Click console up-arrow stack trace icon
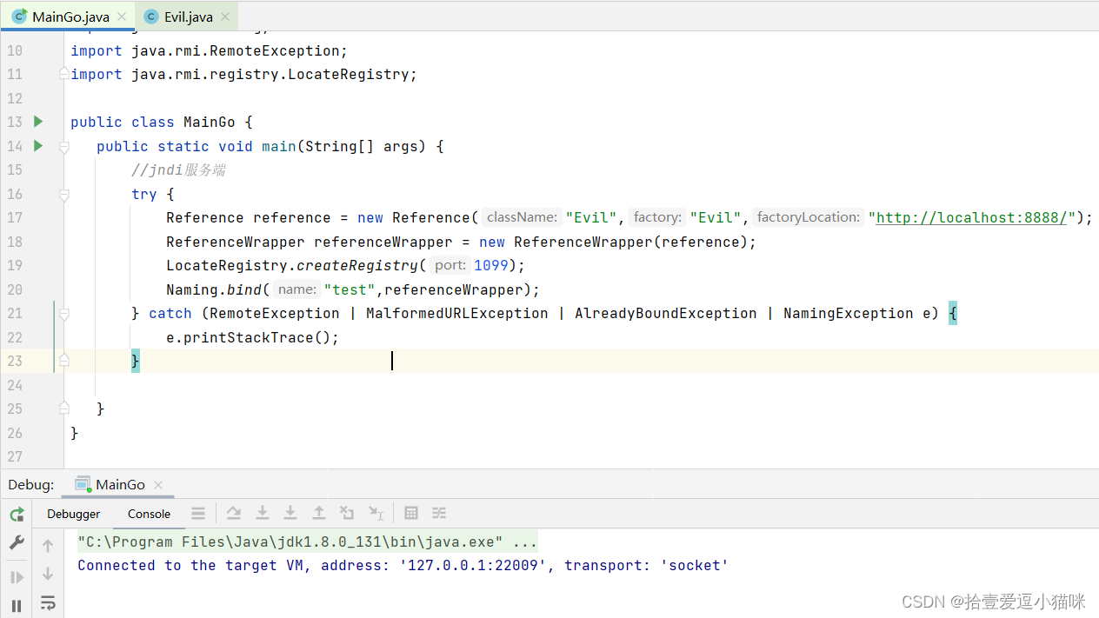The height and width of the screenshot is (618, 1099). [48, 546]
